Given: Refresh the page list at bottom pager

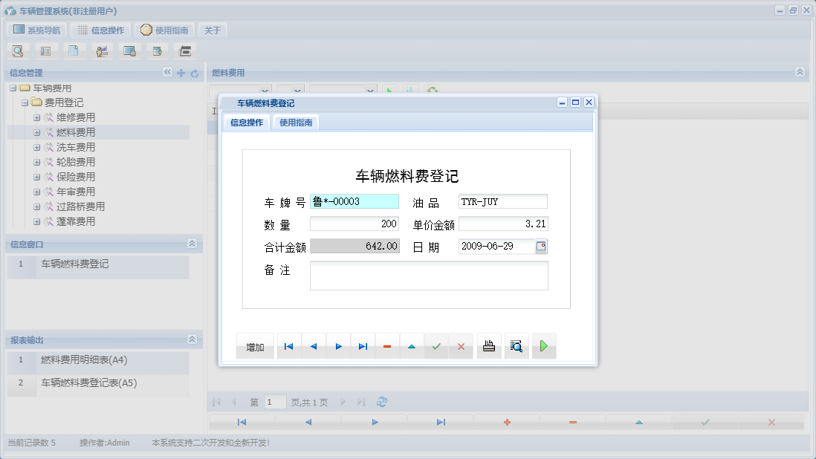Looking at the screenshot, I should pyautogui.click(x=381, y=401).
